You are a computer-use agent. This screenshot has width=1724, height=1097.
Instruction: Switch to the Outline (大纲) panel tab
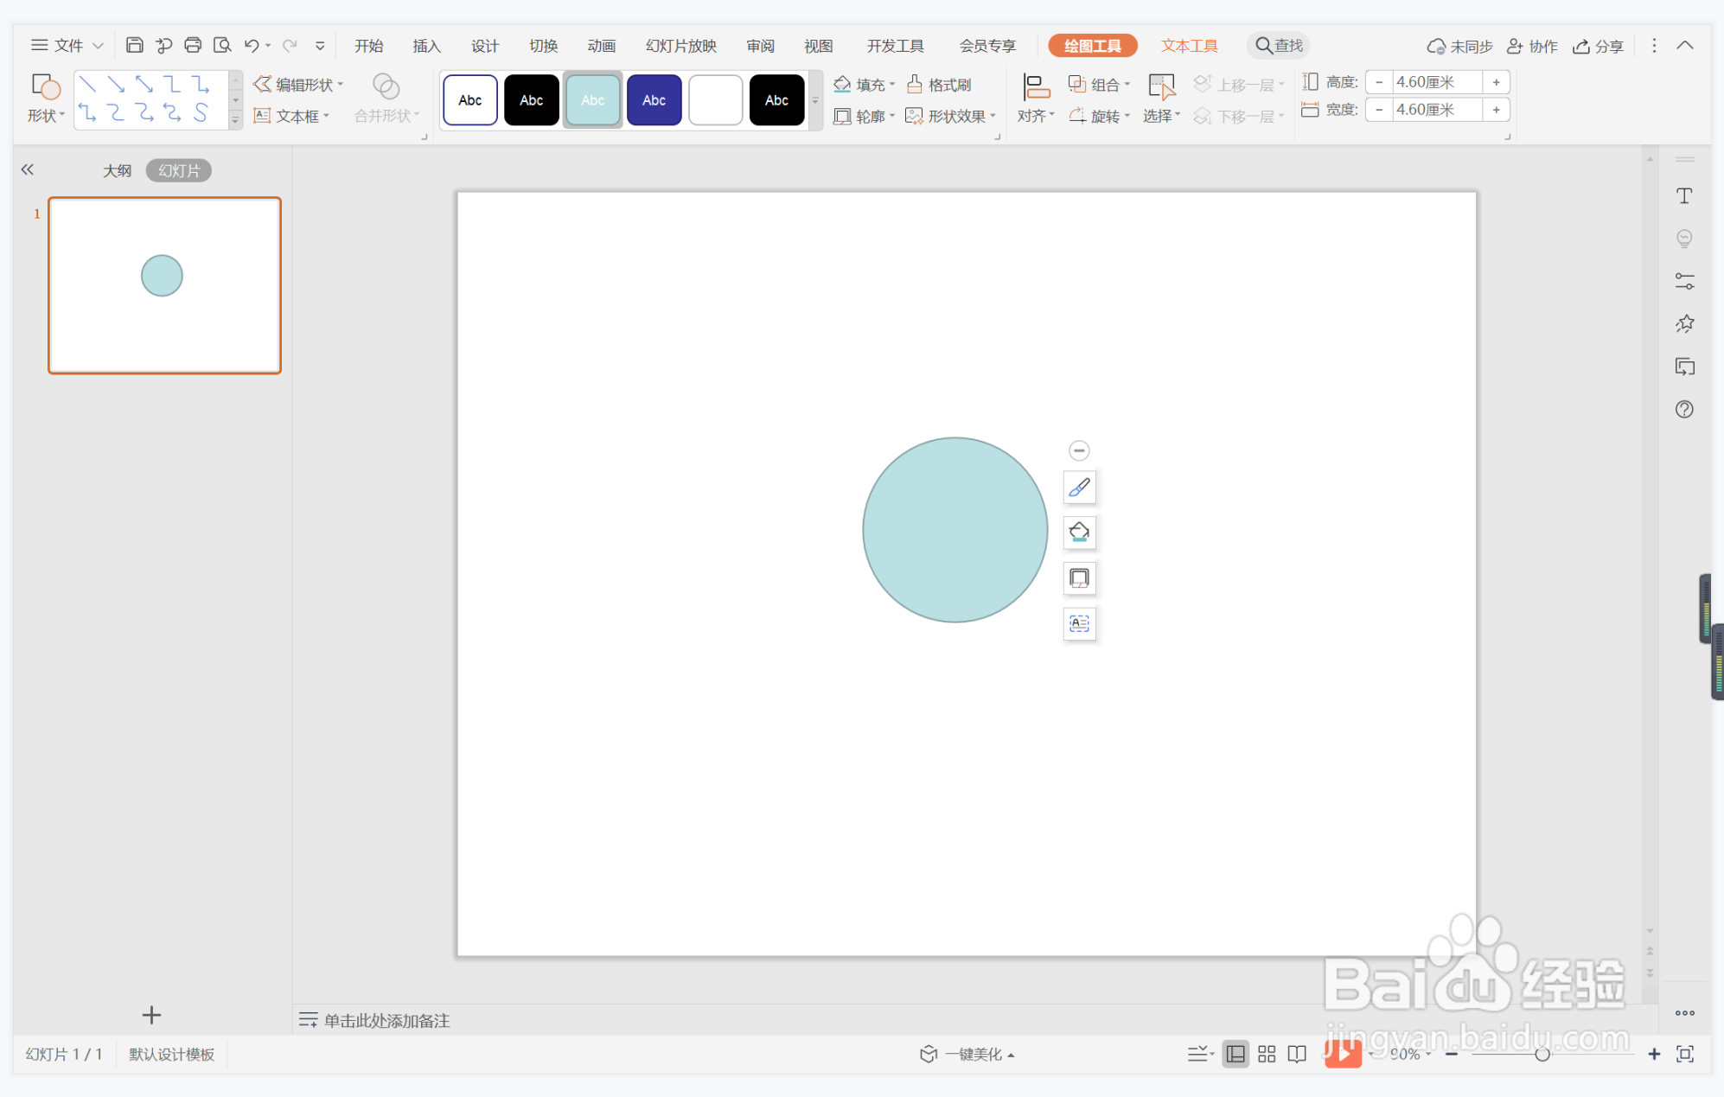pos(117,170)
